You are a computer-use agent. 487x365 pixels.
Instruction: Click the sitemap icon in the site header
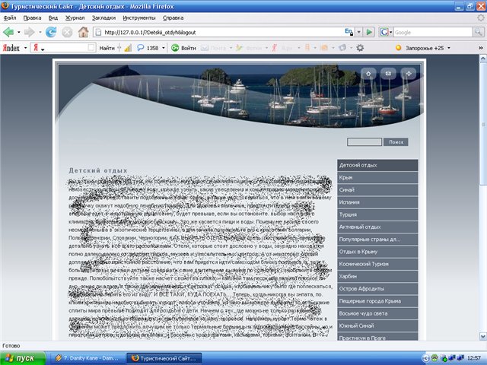pyautogui.click(x=409, y=74)
